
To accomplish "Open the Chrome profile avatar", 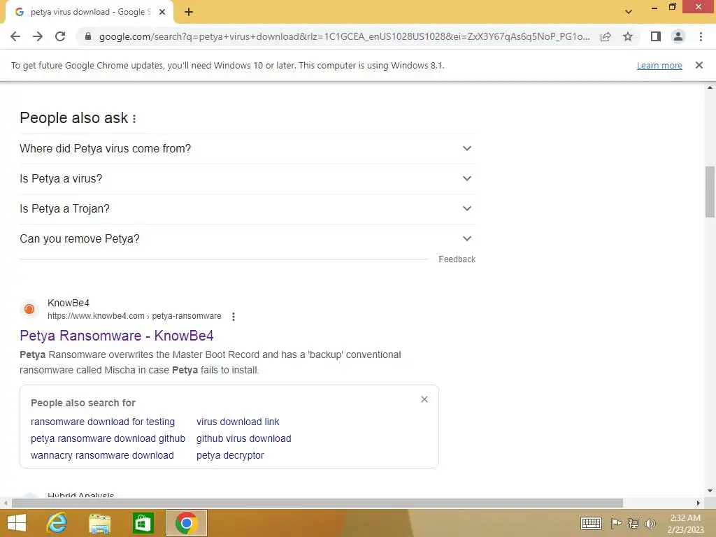I will (x=678, y=36).
